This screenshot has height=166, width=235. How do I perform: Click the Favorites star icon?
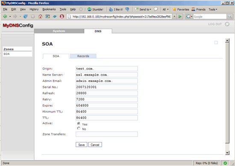click(174, 9)
